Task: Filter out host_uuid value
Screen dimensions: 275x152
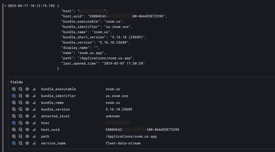Action: click(x=20, y=130)
